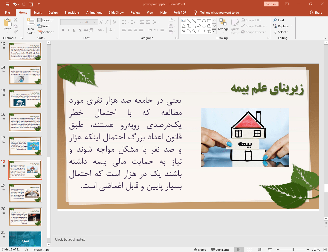Image resolution: width=328 pixels, height=252 pixels.
Task: Click the Cut scissors icon
Action: pyautogui.click(x=16, y=20)
